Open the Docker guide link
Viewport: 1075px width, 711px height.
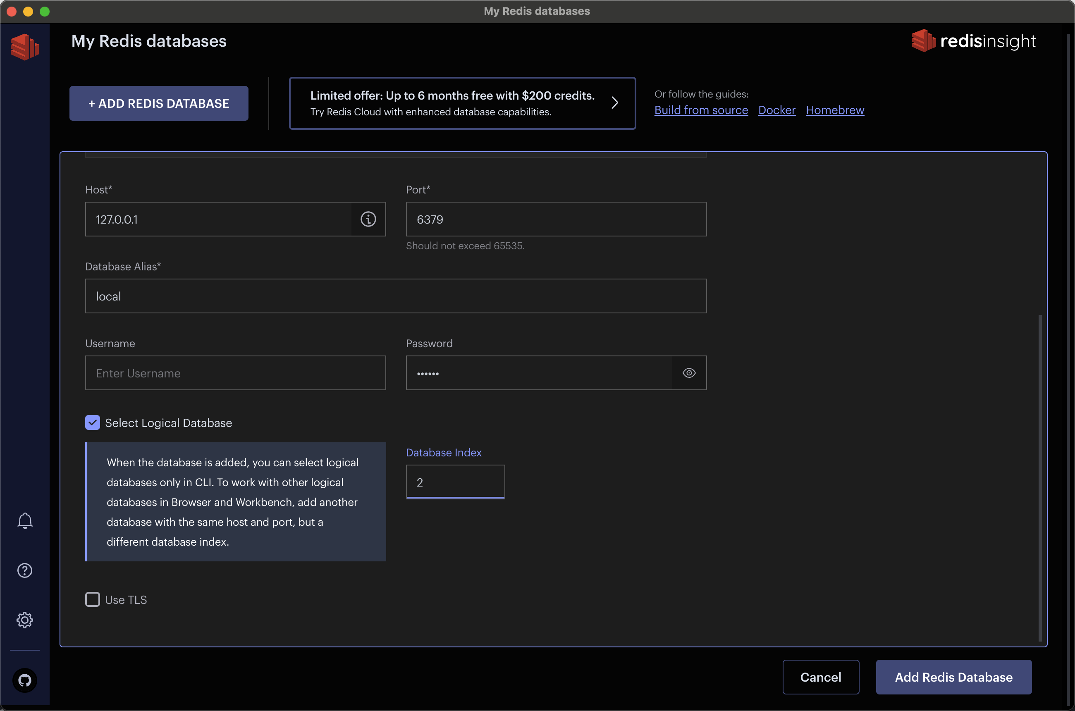(776, 110)
